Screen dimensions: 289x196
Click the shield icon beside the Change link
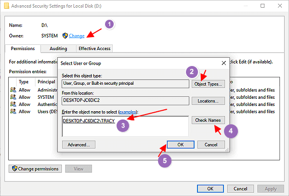pos(66,36)
